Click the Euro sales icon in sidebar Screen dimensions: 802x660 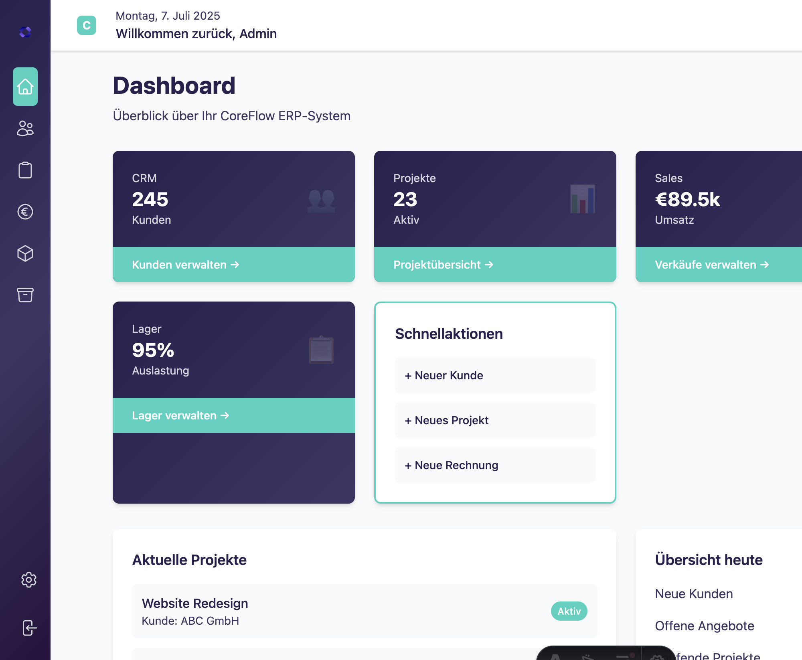(25, 212)
